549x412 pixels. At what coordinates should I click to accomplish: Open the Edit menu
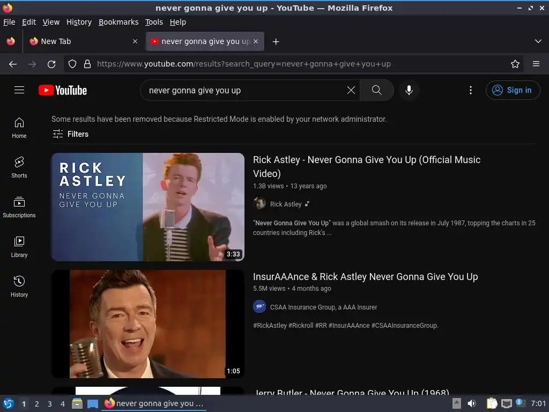pyautogui.click(x=29, y=22)
